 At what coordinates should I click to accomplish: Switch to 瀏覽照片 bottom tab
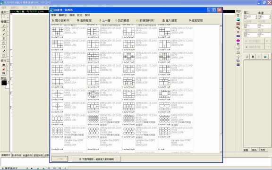coord(6,155)
